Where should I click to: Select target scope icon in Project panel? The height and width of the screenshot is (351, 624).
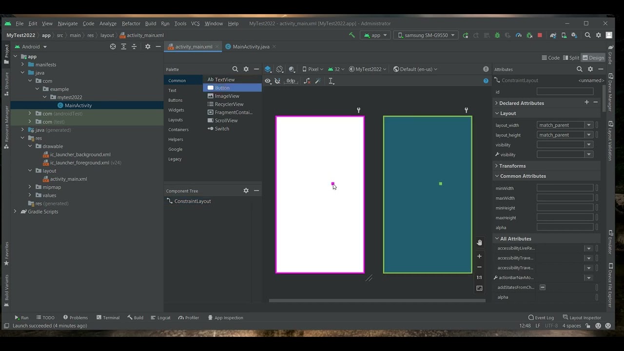[x=113, y=47]
